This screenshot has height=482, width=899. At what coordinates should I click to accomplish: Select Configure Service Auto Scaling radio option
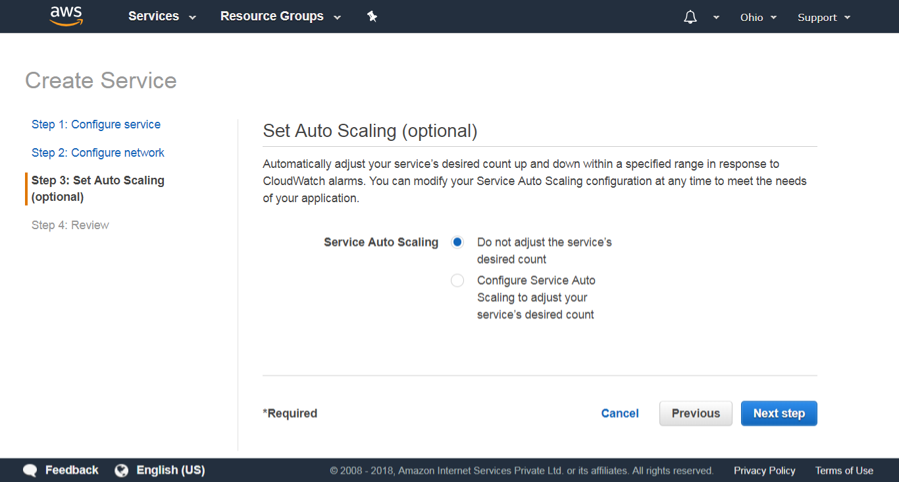coord(457,281)
